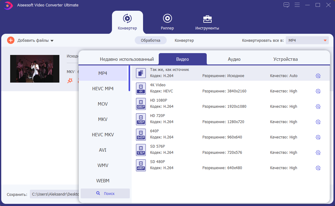Select the Обработка toggle button
This screenshot has width=335, height=206.
coord(150,40)
